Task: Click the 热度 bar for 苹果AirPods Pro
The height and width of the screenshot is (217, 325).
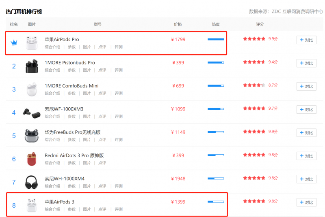Action: pyautogui.click(x=215, y=39)
